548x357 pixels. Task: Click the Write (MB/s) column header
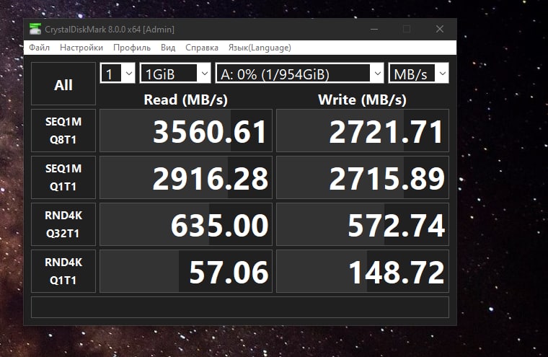click(362, 100)
